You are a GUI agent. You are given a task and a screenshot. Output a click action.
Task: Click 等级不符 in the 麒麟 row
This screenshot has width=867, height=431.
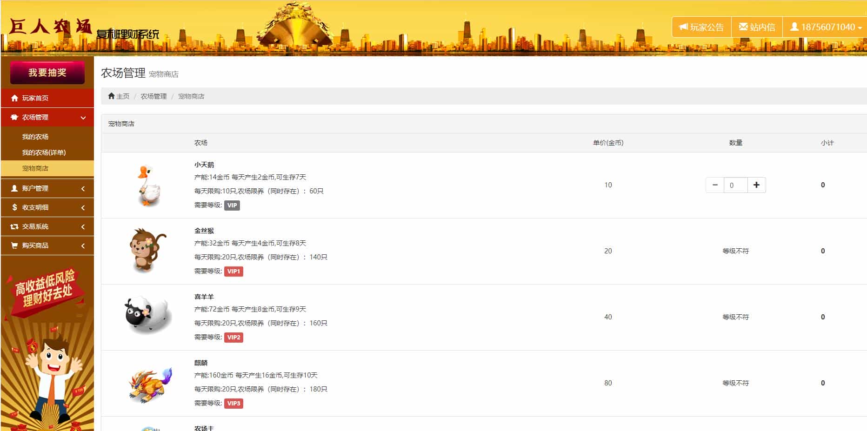735,383
